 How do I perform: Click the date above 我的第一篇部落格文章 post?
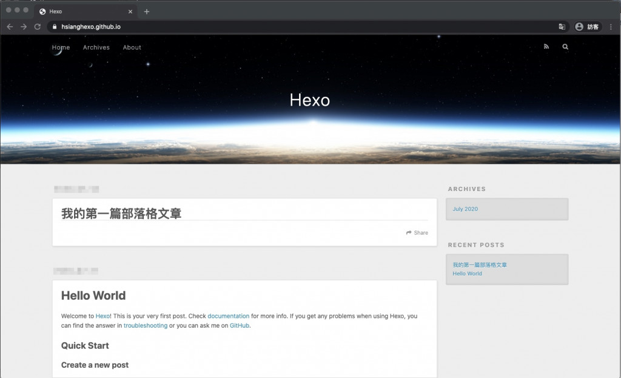click(x=76, y=189)
